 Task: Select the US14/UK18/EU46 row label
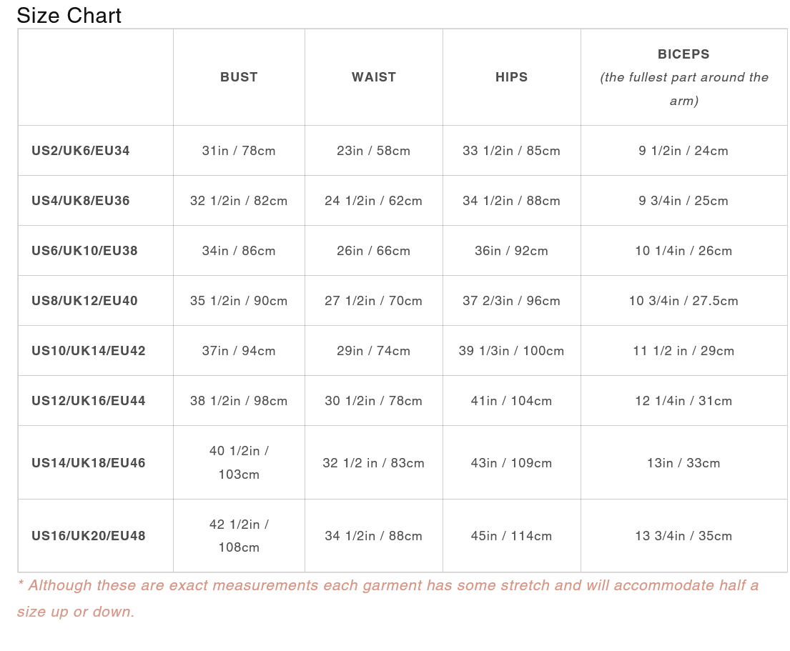(89, 463)
